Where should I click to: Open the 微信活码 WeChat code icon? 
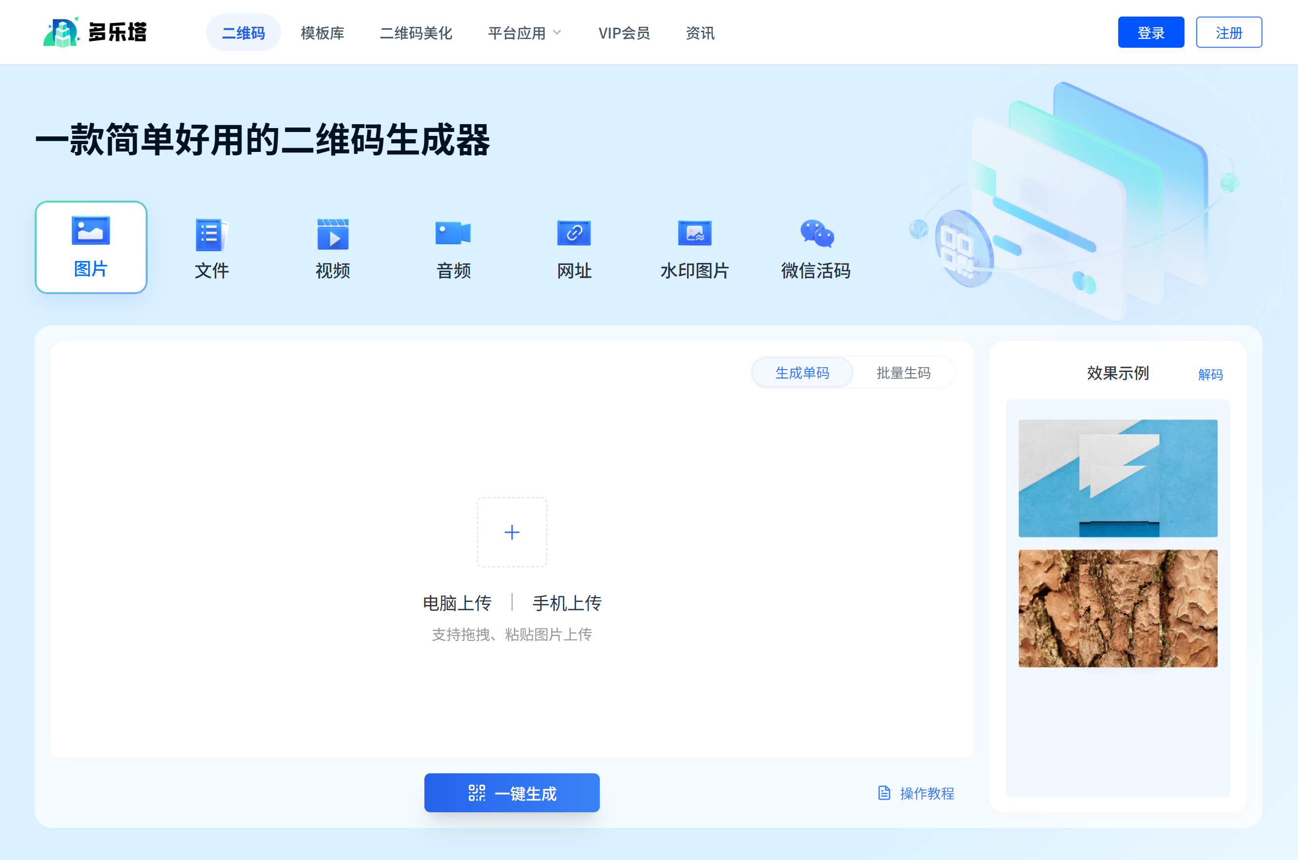coord(816,234)
